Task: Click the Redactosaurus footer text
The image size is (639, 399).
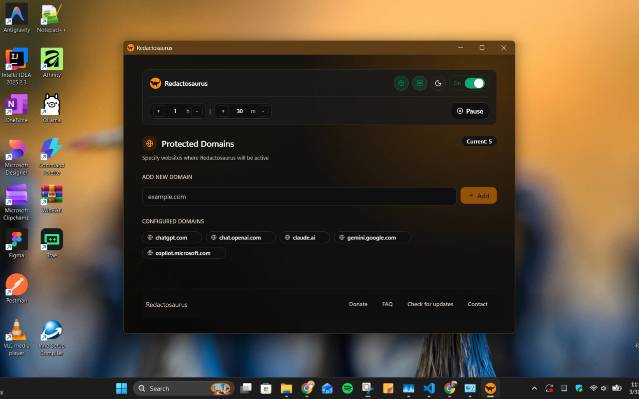Action: pos(167,305)
